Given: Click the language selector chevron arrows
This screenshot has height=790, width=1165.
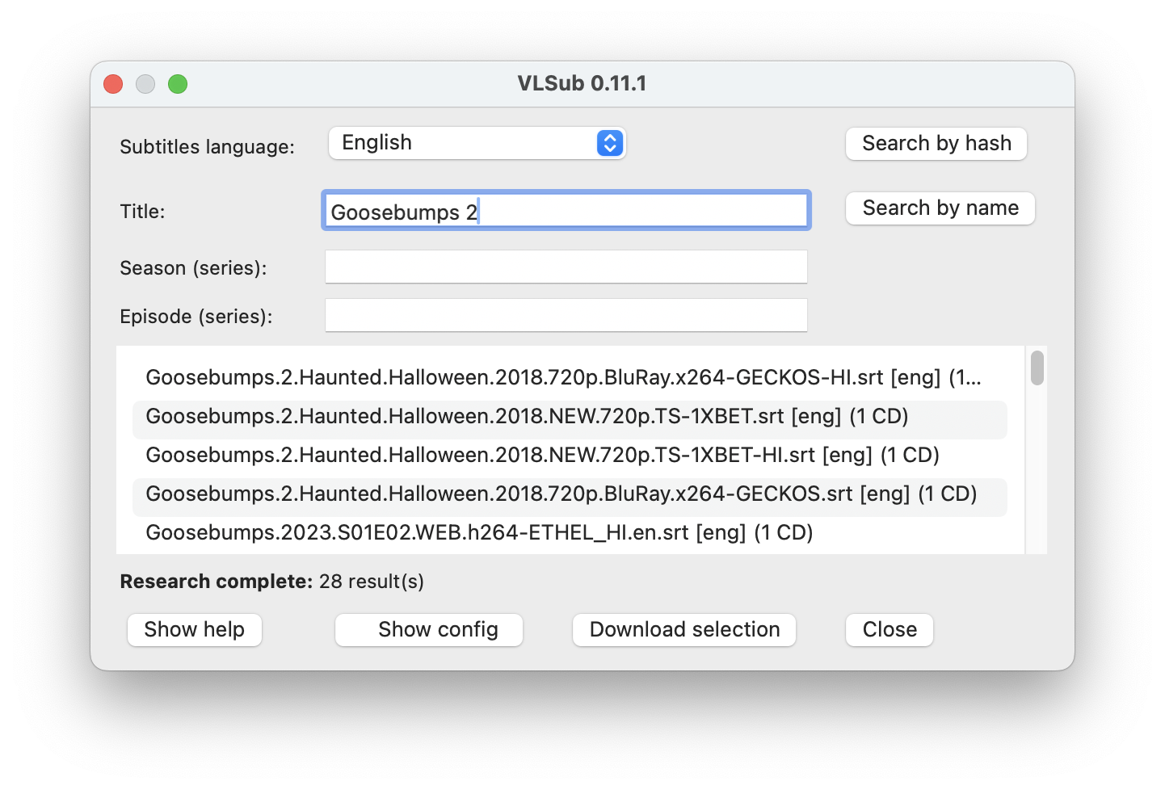Looking at the screenshot, I should point(609,143).
